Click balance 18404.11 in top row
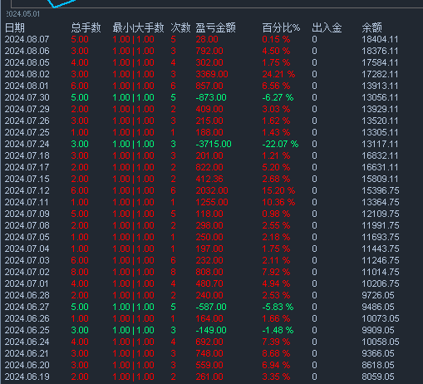Screen dimensions: 423x384 tap(380, 39)
